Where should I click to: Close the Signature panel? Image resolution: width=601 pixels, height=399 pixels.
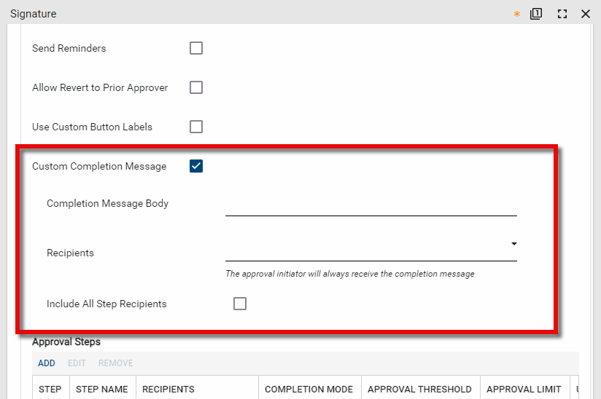click(585, 14)
